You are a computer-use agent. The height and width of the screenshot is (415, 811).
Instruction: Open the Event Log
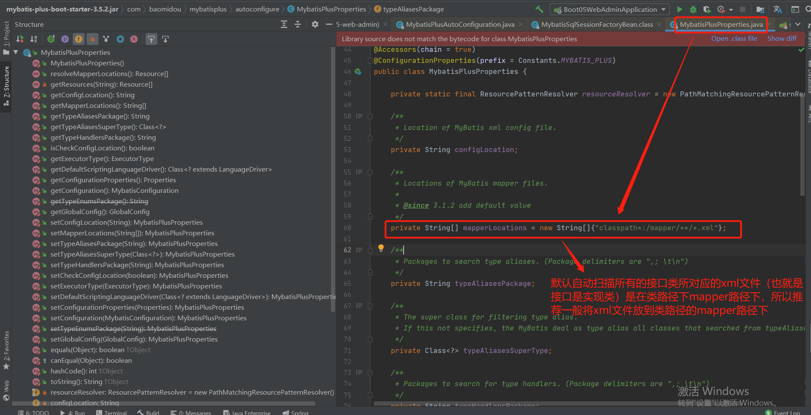pos(783,412)
